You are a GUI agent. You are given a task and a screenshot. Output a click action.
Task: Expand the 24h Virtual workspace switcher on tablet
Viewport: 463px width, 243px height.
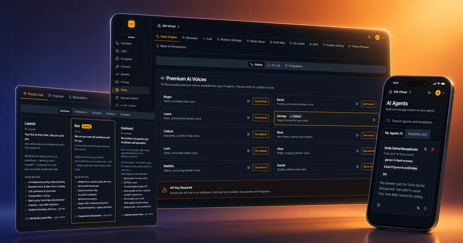pos(169,26)
